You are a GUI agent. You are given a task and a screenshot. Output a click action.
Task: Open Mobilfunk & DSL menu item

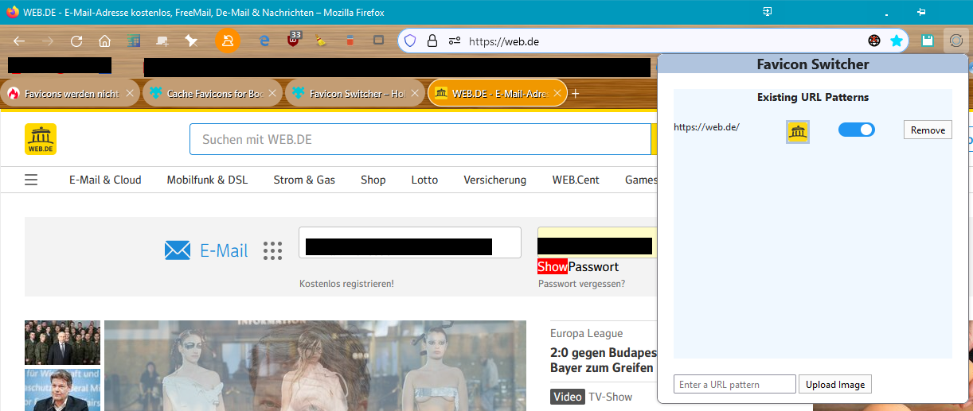[x=207, y=180]
